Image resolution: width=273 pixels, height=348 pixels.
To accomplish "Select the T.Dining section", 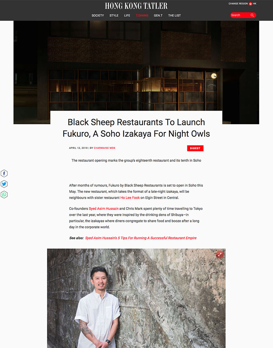I will (x=142, y=16).
